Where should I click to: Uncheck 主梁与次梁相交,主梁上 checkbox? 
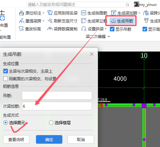click(6, 71)
